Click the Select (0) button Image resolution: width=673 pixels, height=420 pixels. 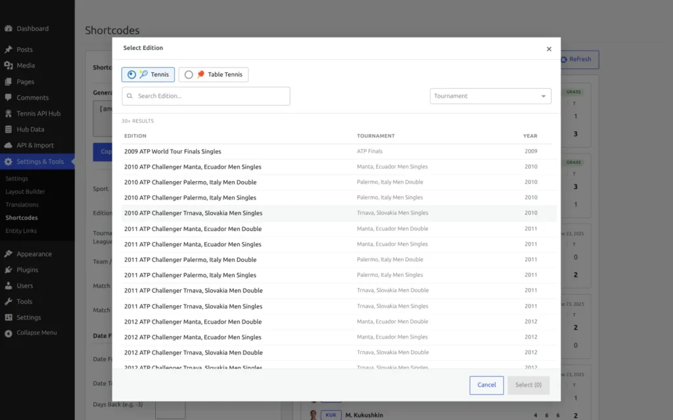pos(528,385)
